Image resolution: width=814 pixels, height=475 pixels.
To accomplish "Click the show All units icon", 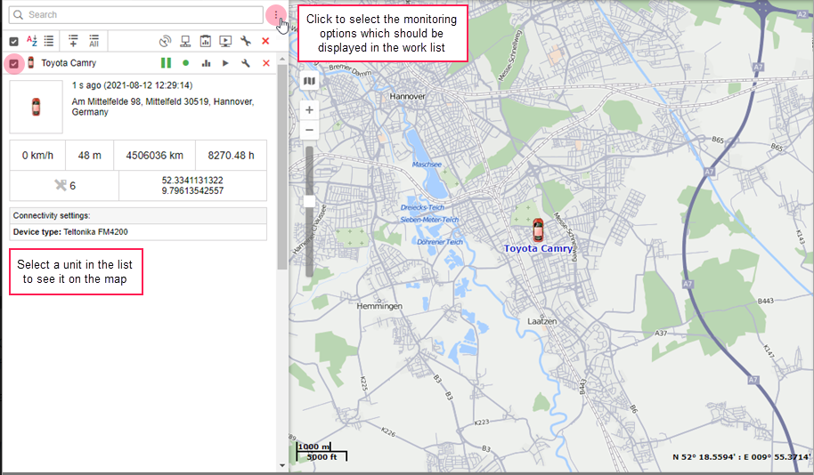I will pos(94,41).
